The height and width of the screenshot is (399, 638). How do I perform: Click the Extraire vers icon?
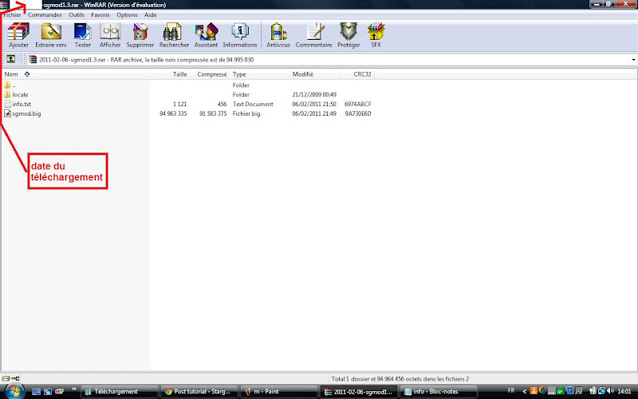(51, 35)
